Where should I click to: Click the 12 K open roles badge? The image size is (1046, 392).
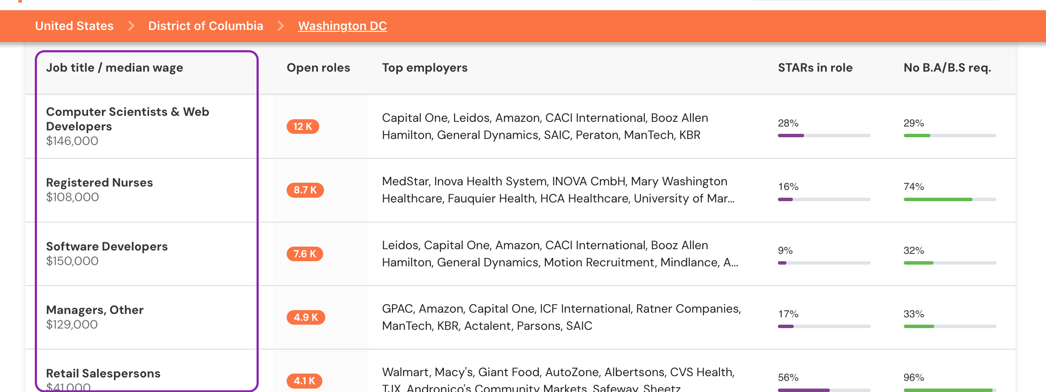coord(303,127)
